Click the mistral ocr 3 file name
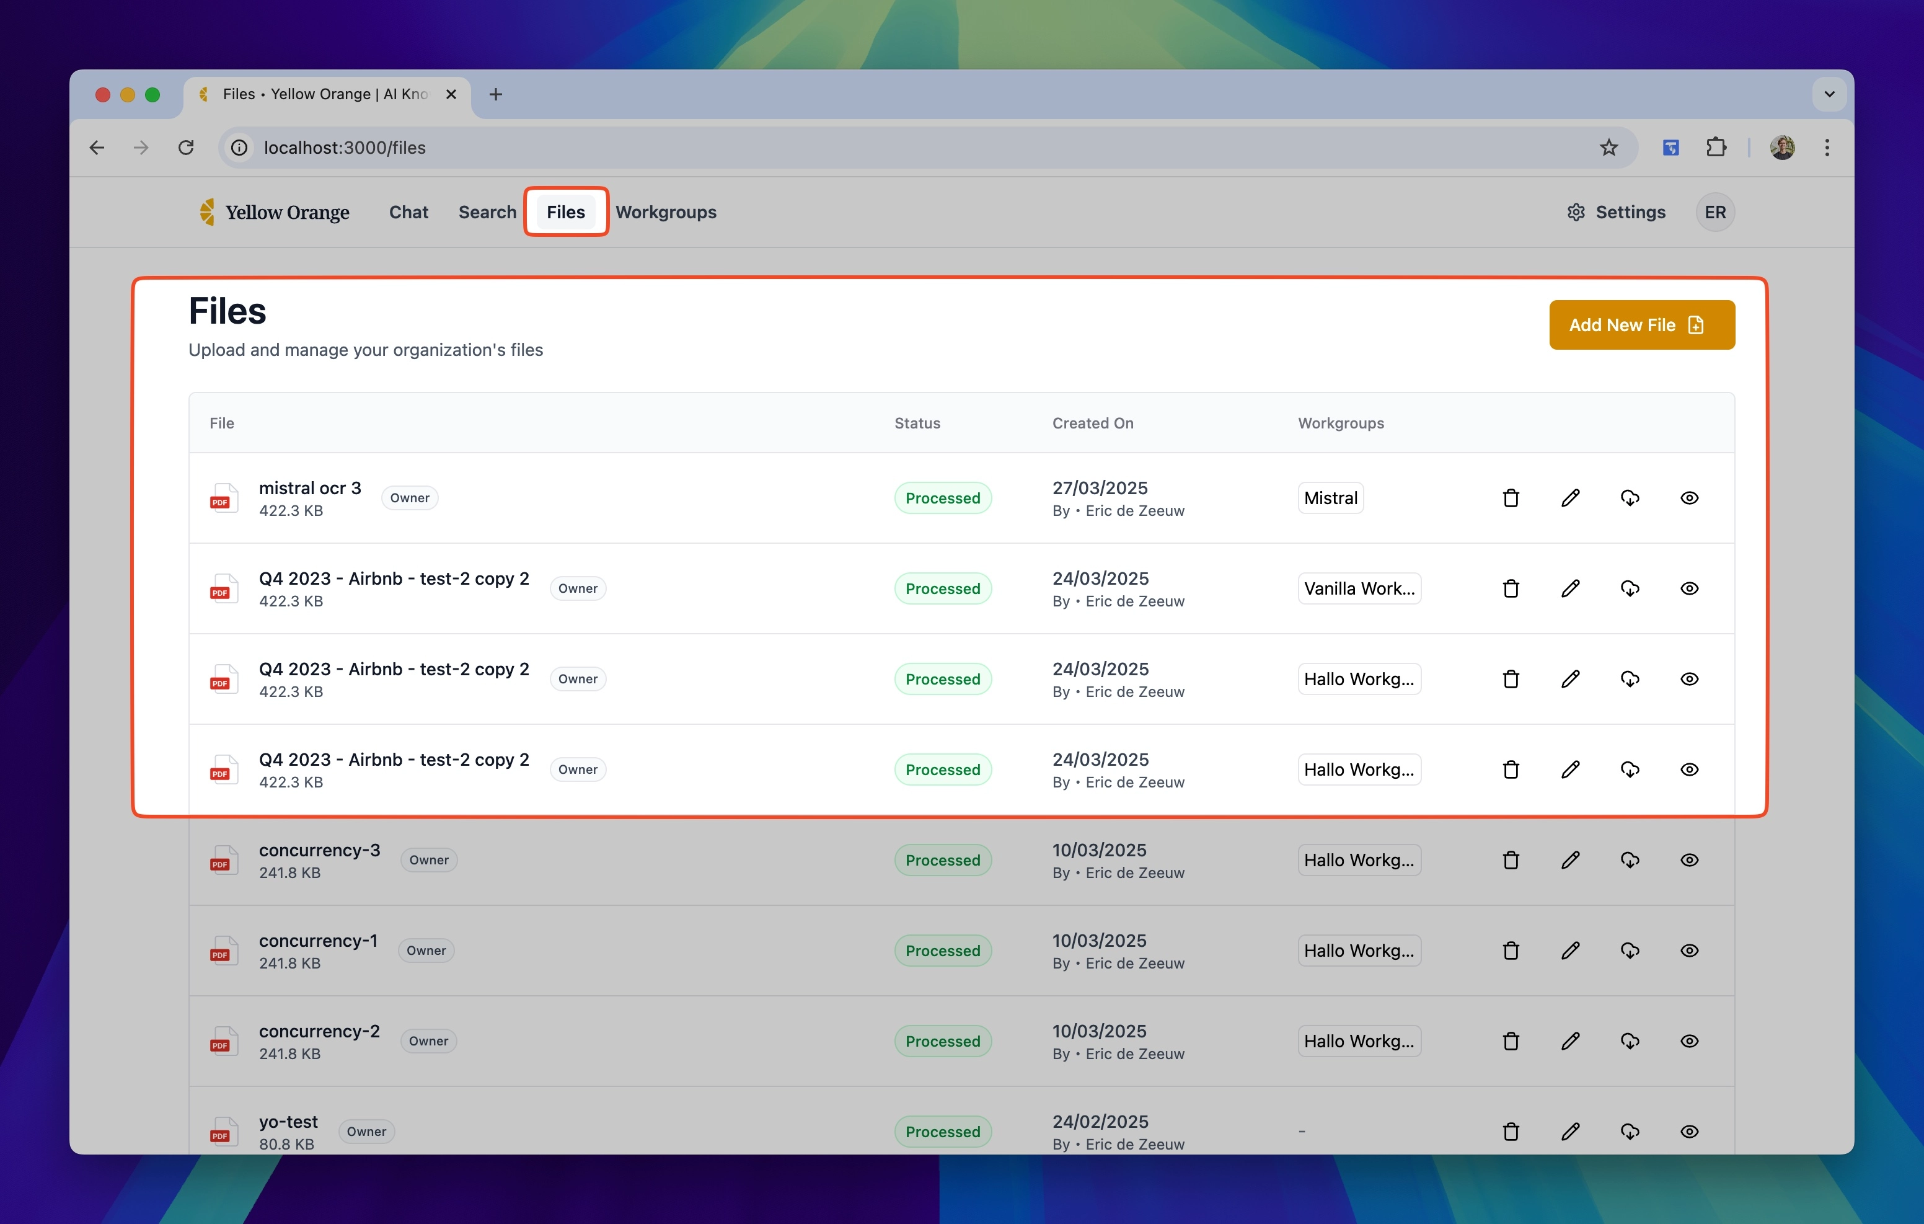Image resolution: width=1924 pixels, height=1224 pixels. click(310, 488)
